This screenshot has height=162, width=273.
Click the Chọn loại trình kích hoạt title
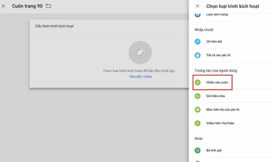pos(233,6)
